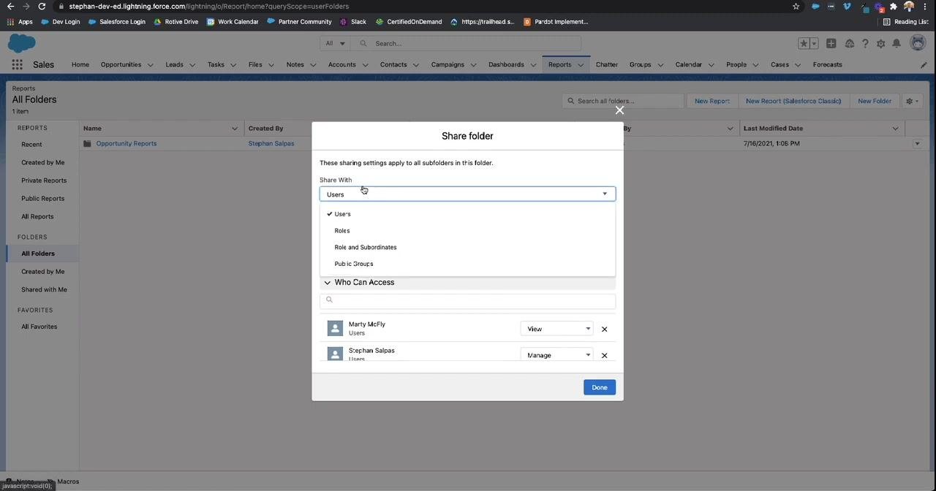This screenshot has width=936, height=491.
Task: Open the Work Calendar bookmark
Action: [233, 22]
